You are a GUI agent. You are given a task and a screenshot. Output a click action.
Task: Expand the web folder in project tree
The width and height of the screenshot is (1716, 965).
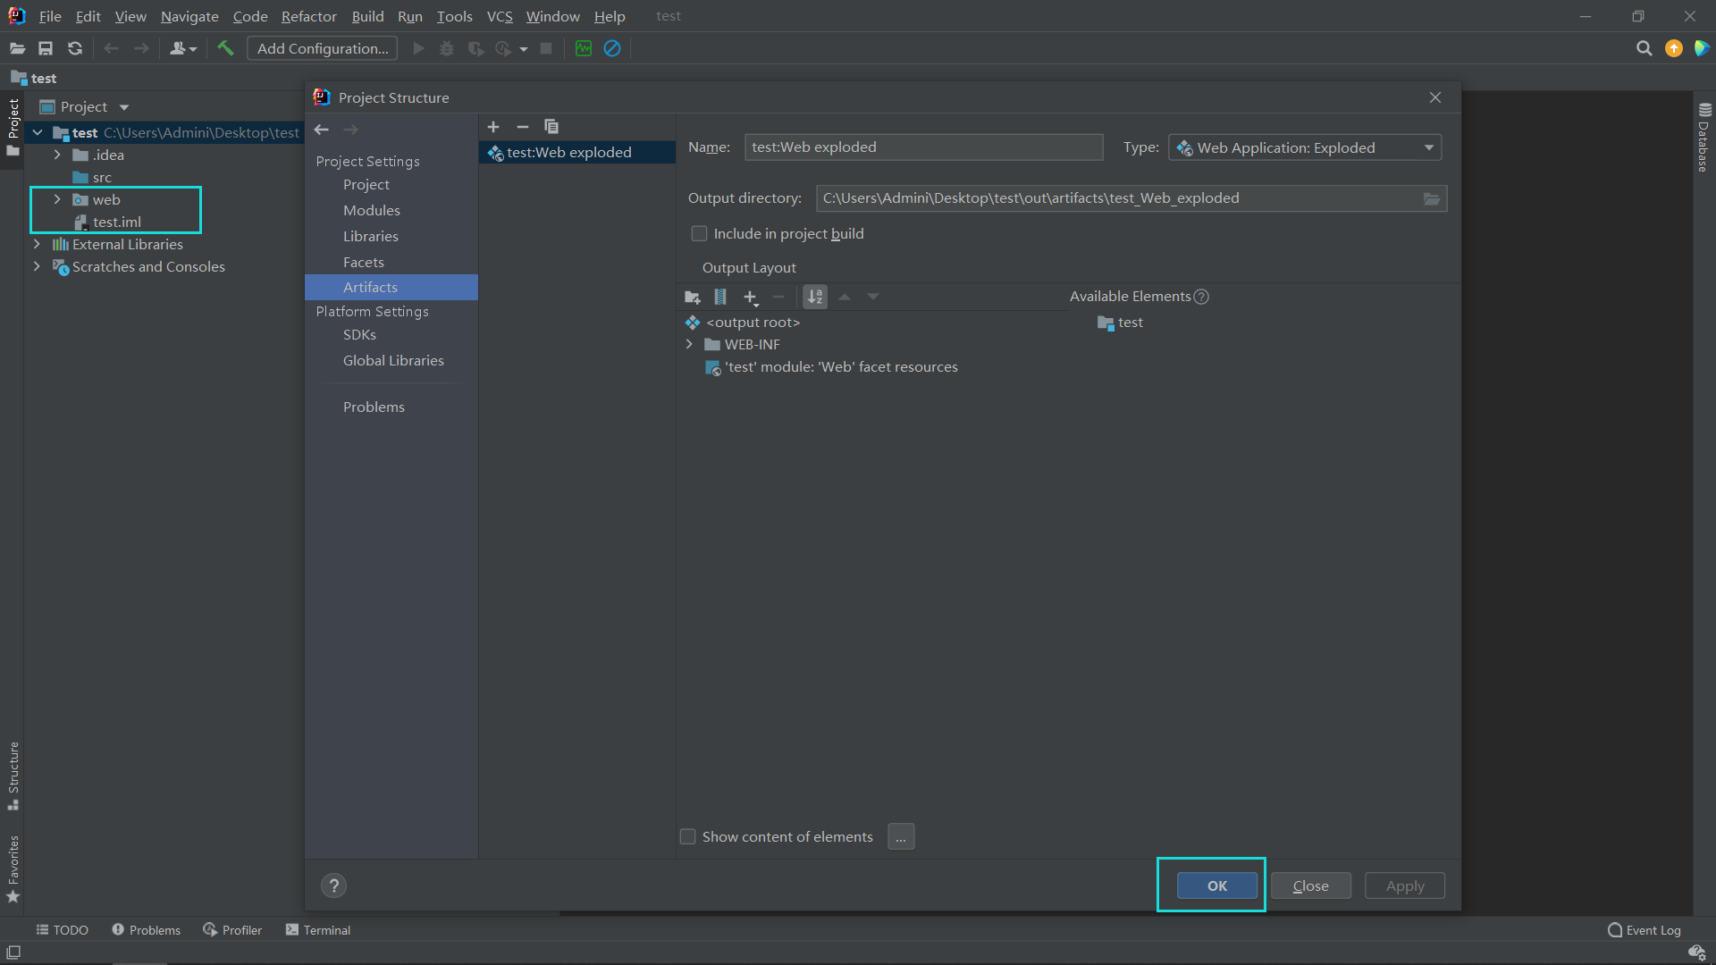pos(57,199)
